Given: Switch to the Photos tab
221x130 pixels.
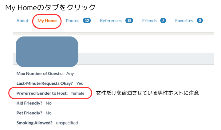Looking at the screenshot, I should tap(73, 21).
